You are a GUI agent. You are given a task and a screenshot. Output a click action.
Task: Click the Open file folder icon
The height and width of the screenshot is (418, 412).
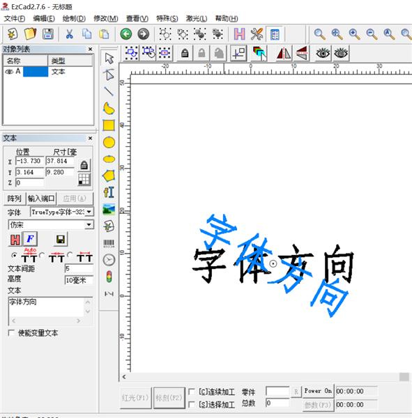pos(30,34)
